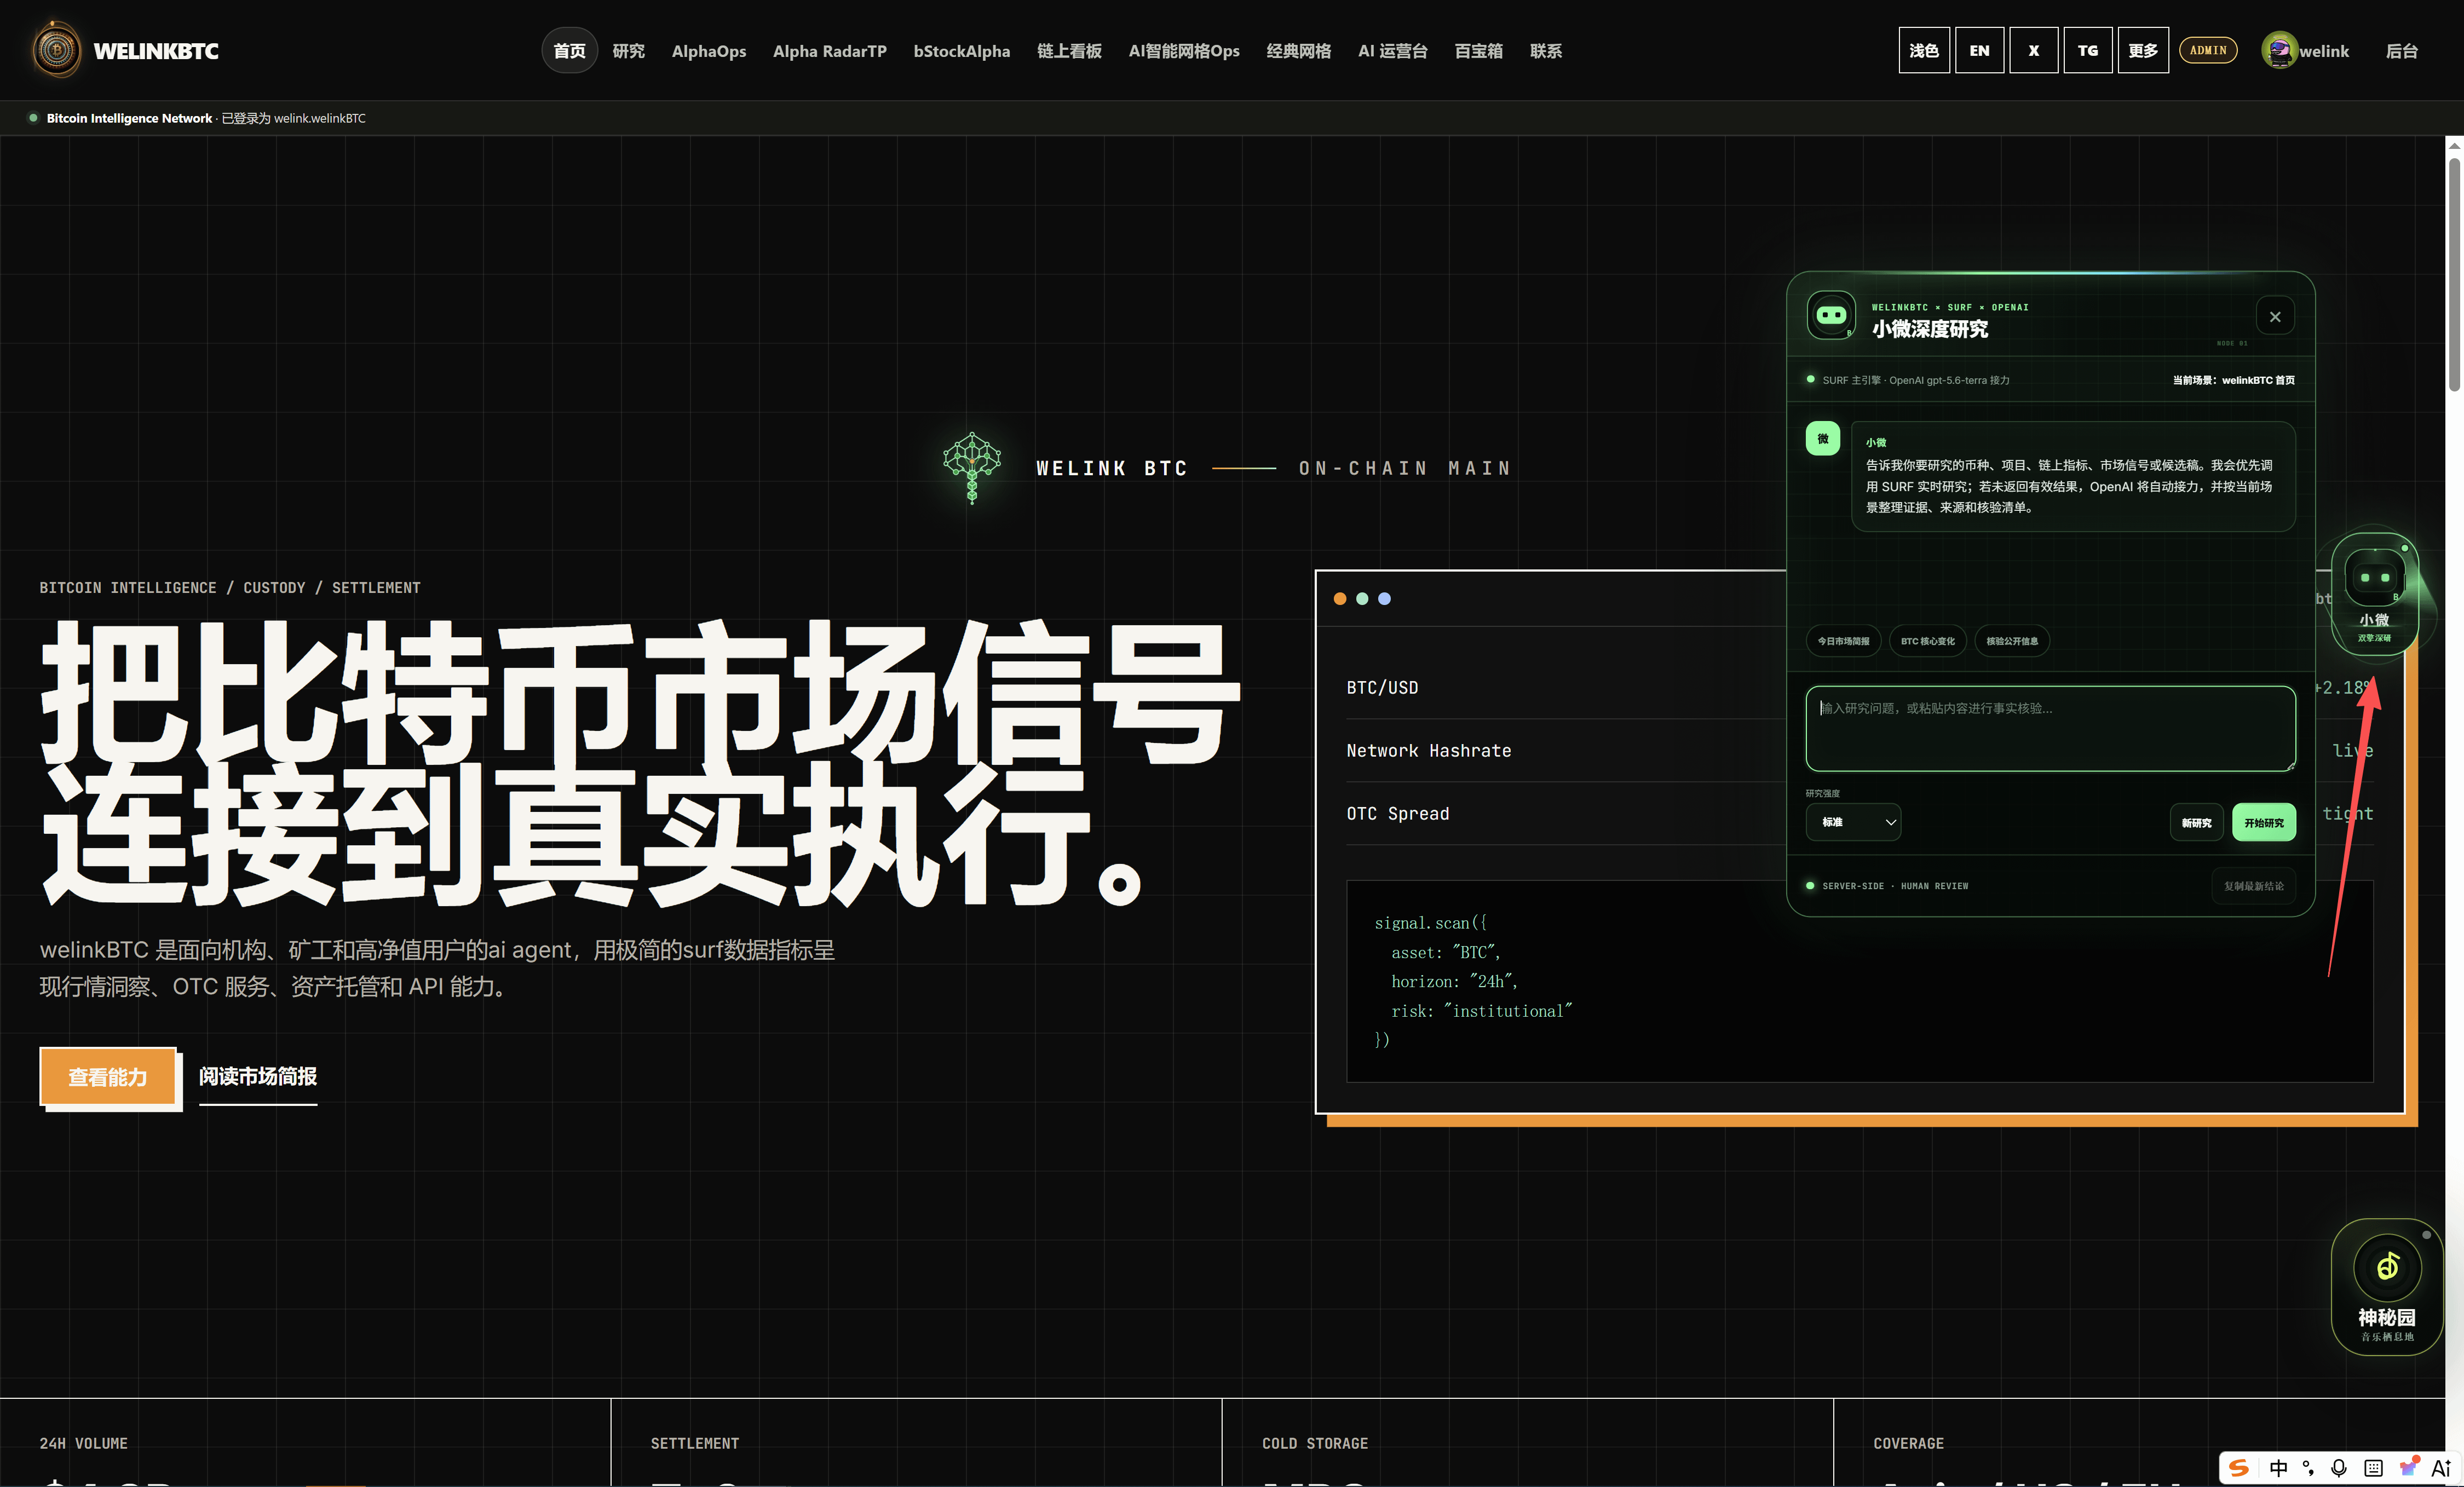This screenshot has width=2464, height=1487.
Task: Go to the 首页 nav tab
Action: (569, 50)
